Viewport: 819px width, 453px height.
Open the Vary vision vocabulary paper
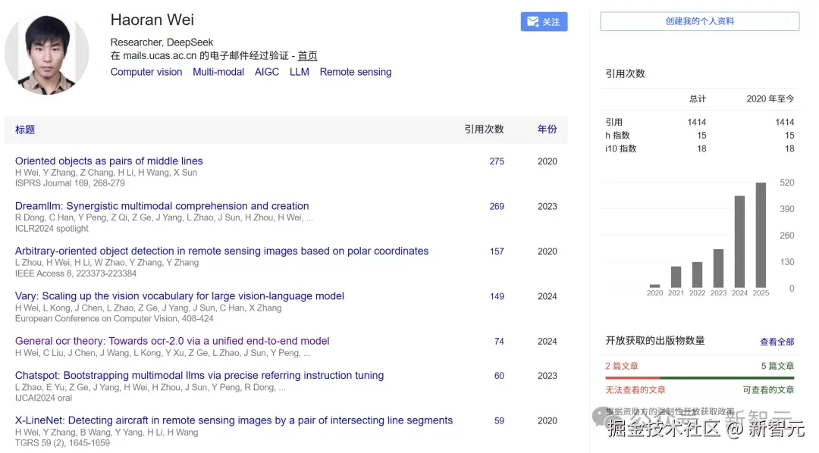(x=180, y=296)
